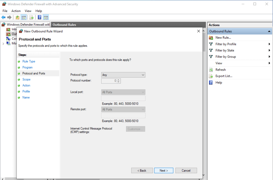Click the Up One Level folder icon
This screenshot has width=273, height=180.
17,17
